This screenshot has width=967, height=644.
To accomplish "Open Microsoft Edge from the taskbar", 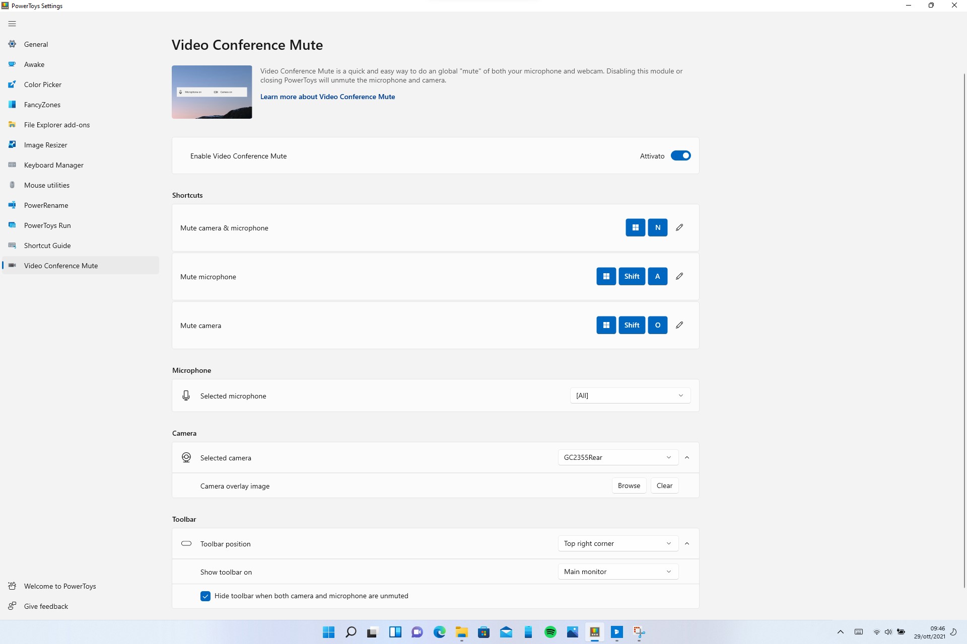I will (439, 632).
